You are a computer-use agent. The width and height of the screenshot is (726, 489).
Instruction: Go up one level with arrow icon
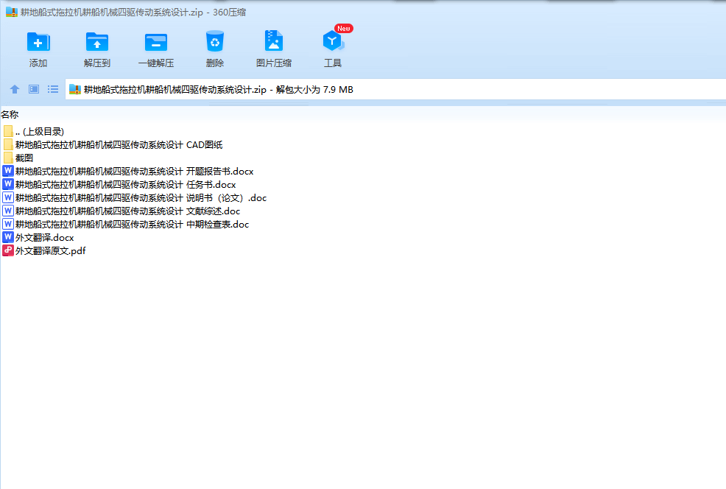click(x=15, y=89)
